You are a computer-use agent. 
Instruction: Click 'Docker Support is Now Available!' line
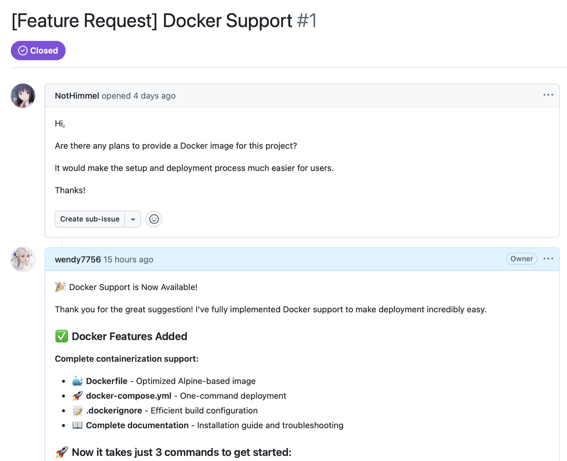coord(126,287)
